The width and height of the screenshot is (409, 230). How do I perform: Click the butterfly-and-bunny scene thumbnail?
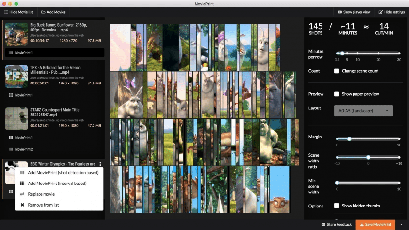click(130, 95)
